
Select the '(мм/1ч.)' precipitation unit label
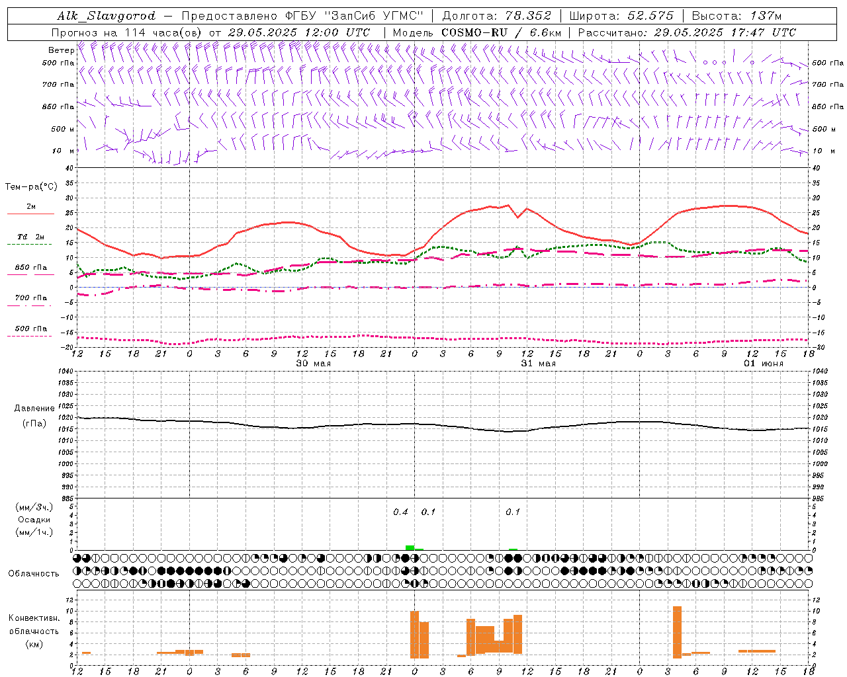[x=34, y=532]
